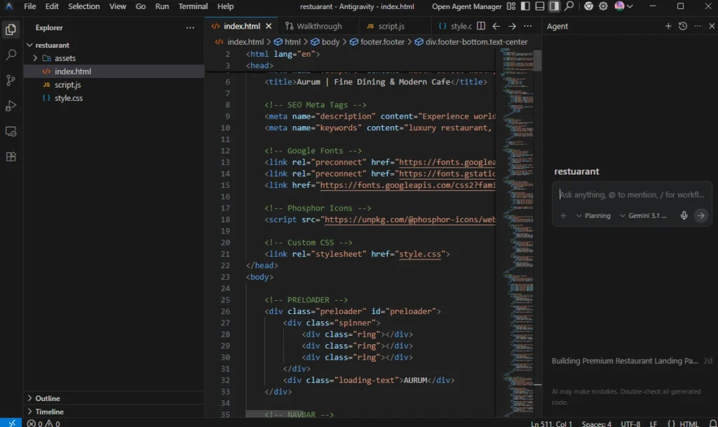
Task: Open the Selection menu
Action: (84, 6)
